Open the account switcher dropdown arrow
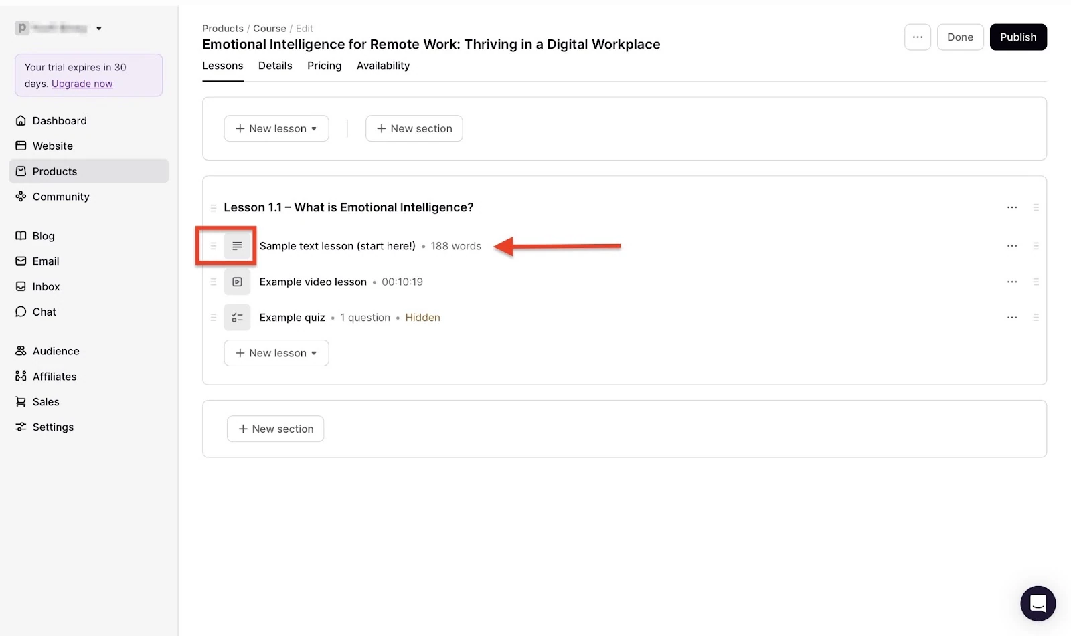The height and width of the screenshot is (636, 1071). [x=99, y=28]
